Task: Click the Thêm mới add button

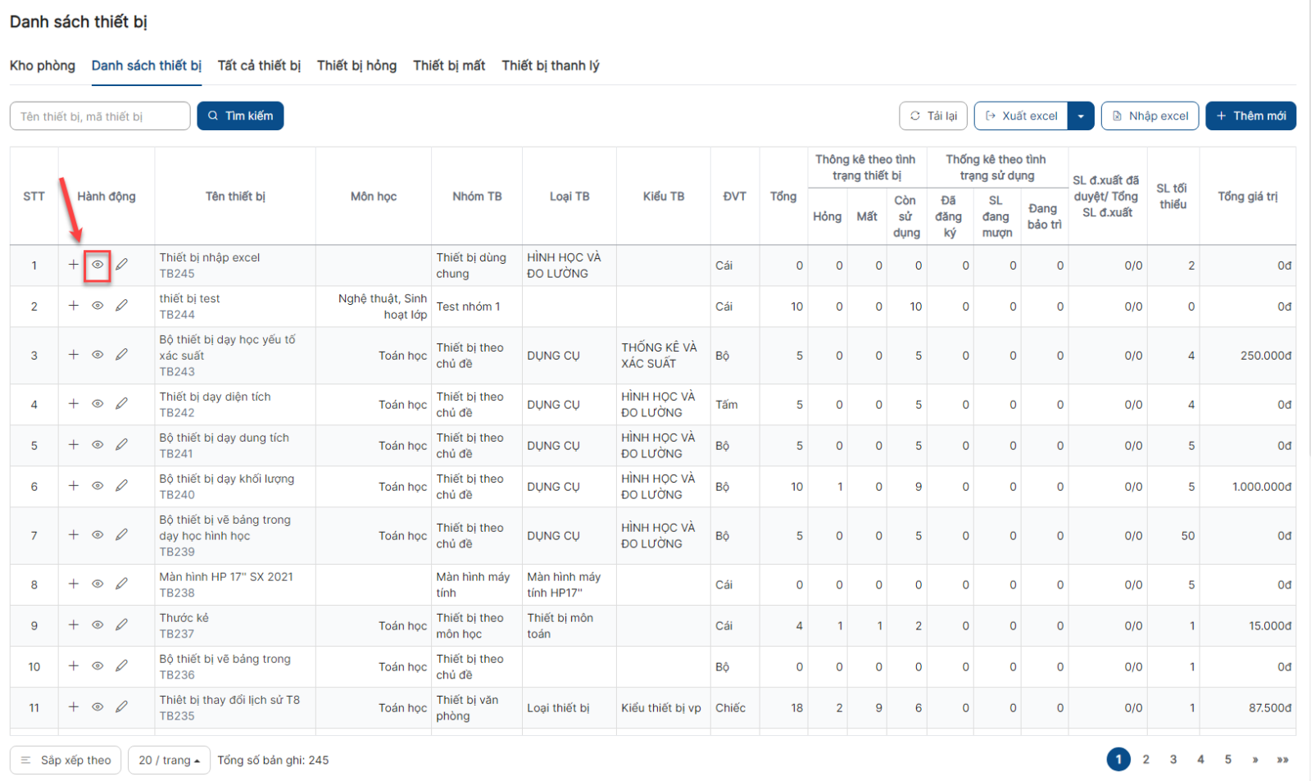Action: 1250,116
